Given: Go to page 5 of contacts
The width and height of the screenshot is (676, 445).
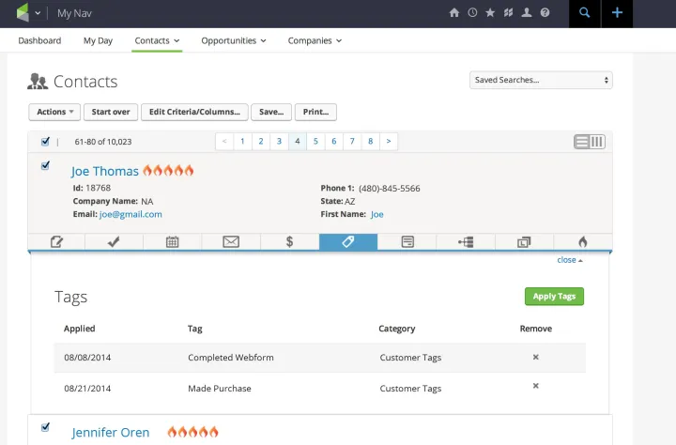Looking at the screenshot, I should (315, 142).
